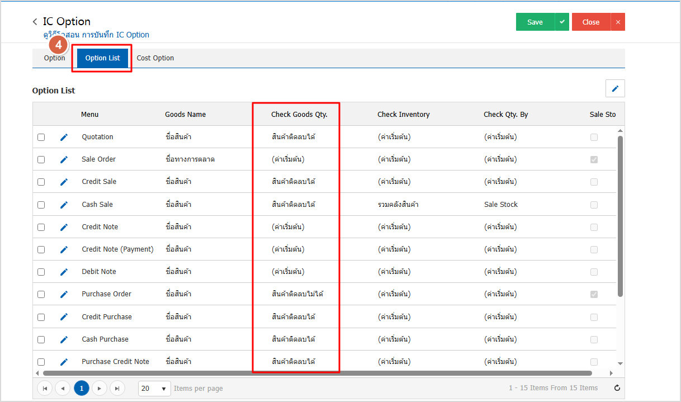Open the IC Option tutorial link

click(x=96, y=35)
